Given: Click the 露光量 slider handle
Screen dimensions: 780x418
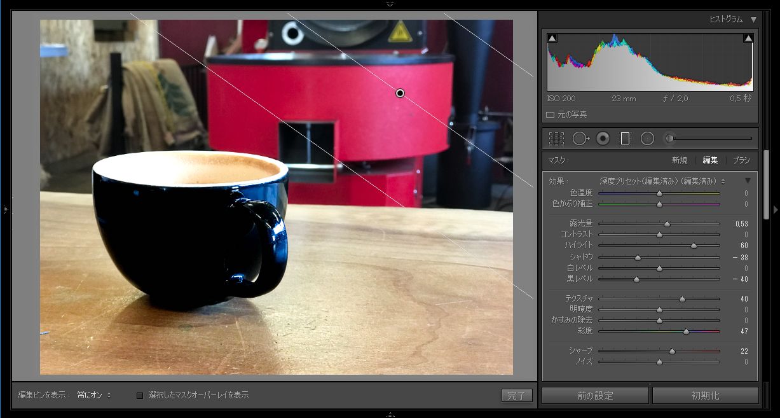Looking at the screenshot, I should [x=667, y=224].
